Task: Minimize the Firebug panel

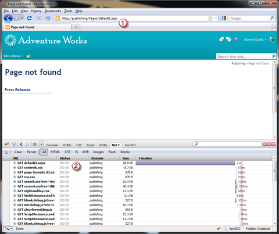Action: pyautogui.click(x=264, y=144)
